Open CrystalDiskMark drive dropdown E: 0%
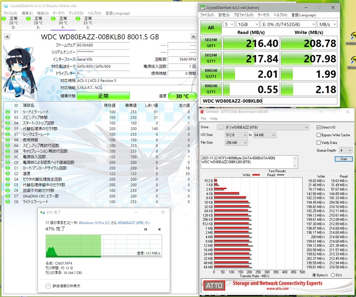The image size is (356, 297). 288,24
